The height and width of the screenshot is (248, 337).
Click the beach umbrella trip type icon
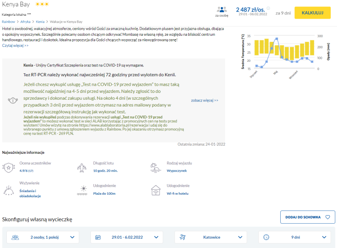(x=155, y=168)
